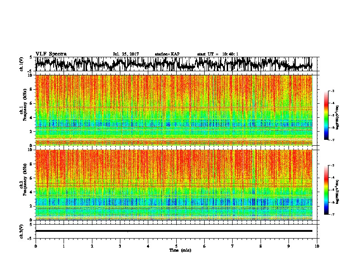
Task: Click the "station=KAP" header label
Action: (167, 54)
